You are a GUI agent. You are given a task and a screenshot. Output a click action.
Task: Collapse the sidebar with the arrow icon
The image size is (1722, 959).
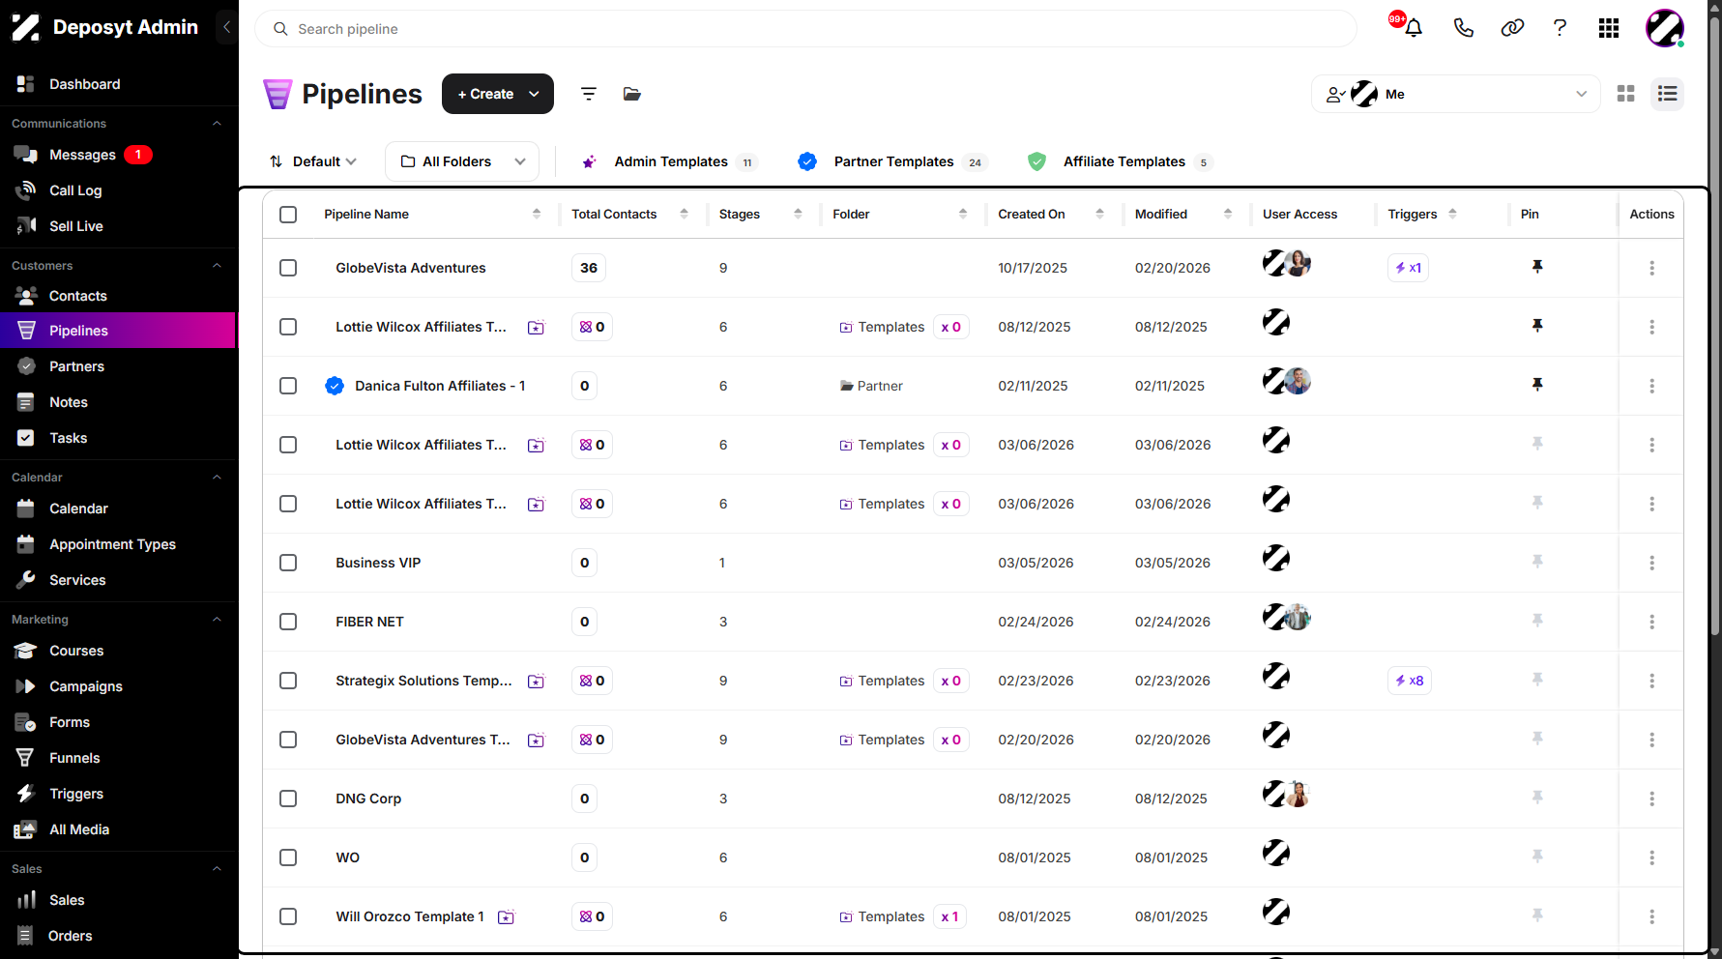(226, 27)
